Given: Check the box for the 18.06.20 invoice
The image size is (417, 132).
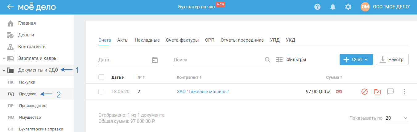Looking at the screenshot, I should (101, 92).
